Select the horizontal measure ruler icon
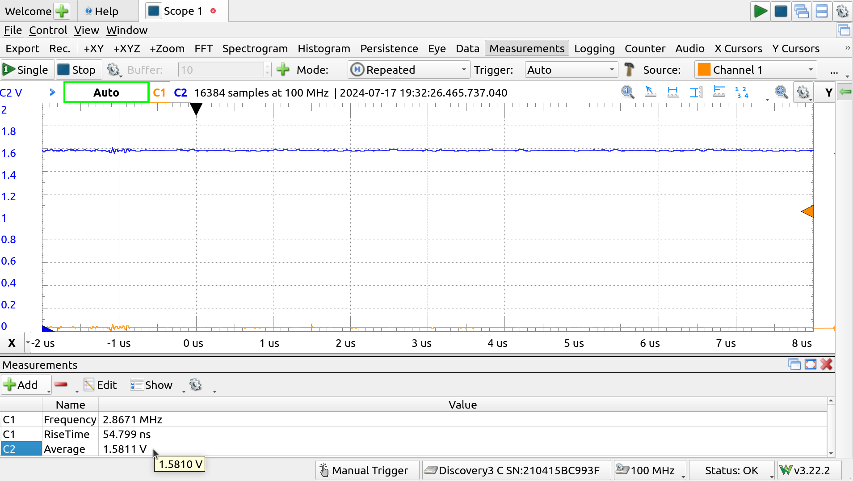 (672, 92)
